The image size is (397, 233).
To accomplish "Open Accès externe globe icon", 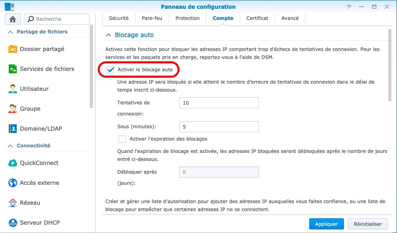I will click(x=13, y=183).
